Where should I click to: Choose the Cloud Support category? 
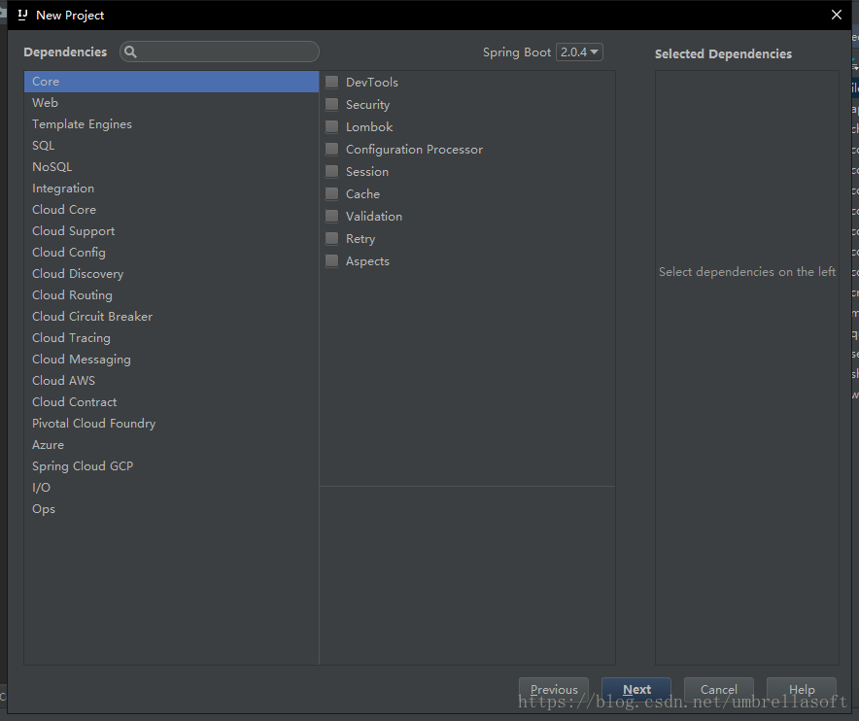click(x=171, y=231)
